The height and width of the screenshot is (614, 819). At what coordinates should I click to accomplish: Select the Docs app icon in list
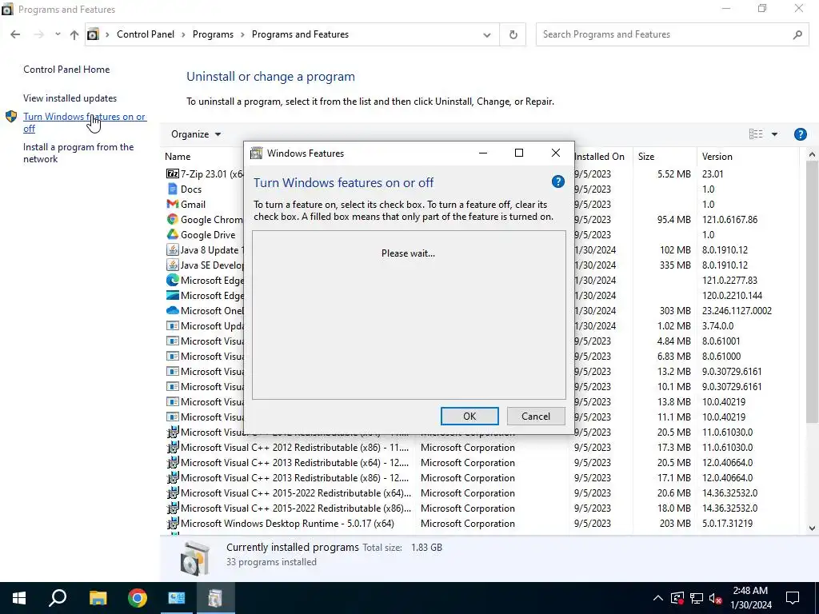tap(173, 189)
